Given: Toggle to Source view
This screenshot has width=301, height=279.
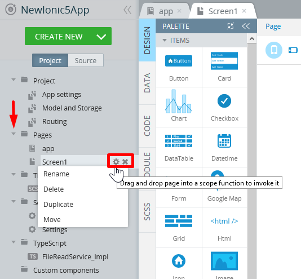Looking at the screenshot, I should [86, 60].
